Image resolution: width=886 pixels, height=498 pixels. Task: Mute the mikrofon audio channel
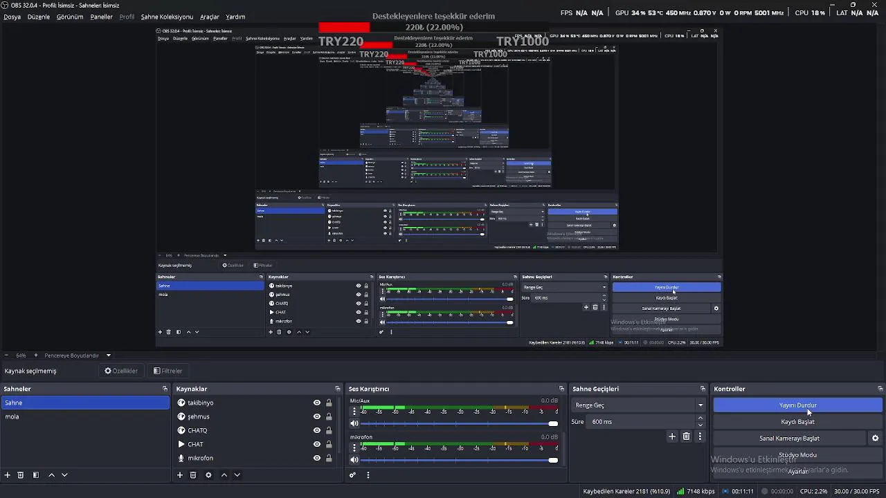coord(354,460)
